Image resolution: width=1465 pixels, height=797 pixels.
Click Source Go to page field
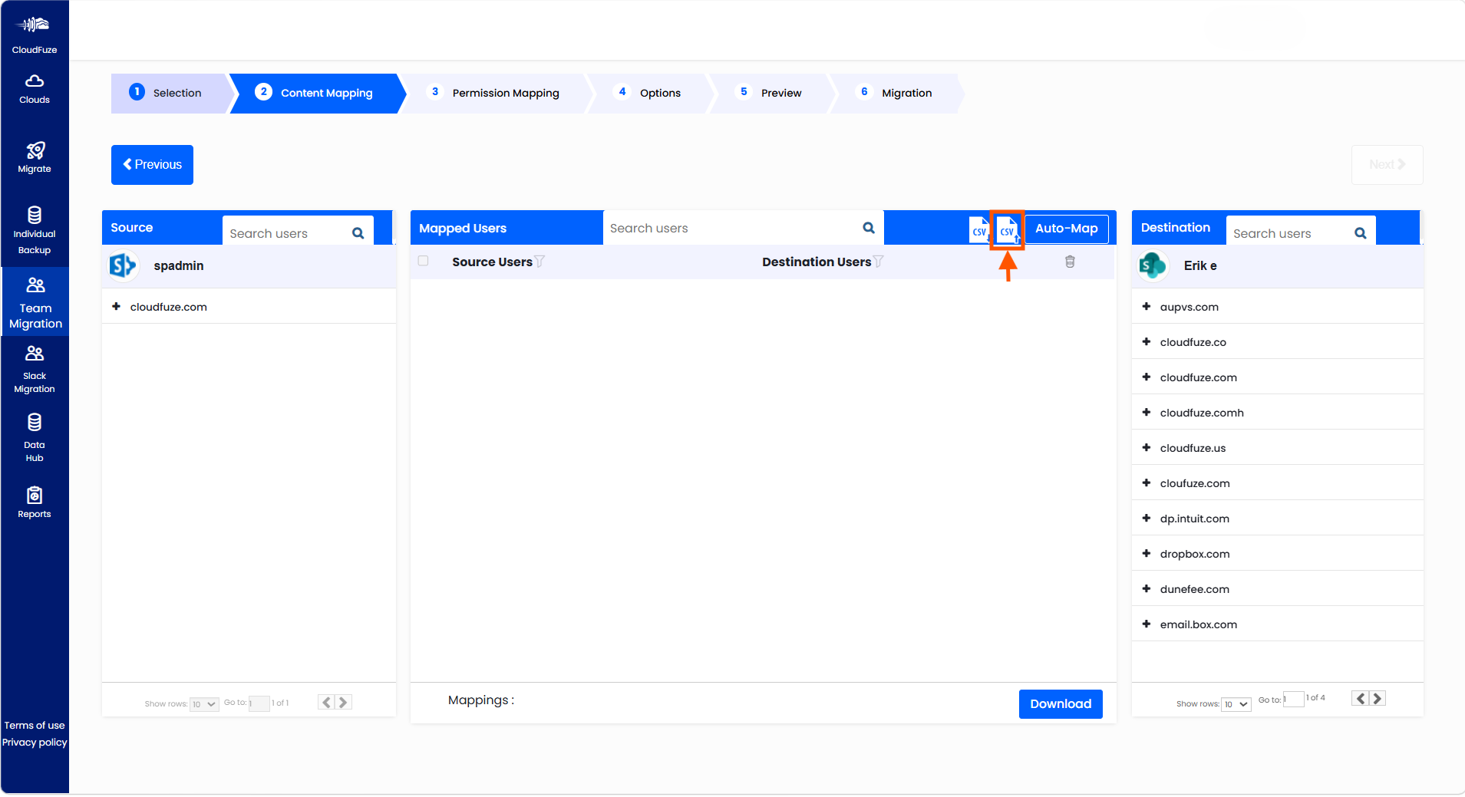tap(259, 703)
